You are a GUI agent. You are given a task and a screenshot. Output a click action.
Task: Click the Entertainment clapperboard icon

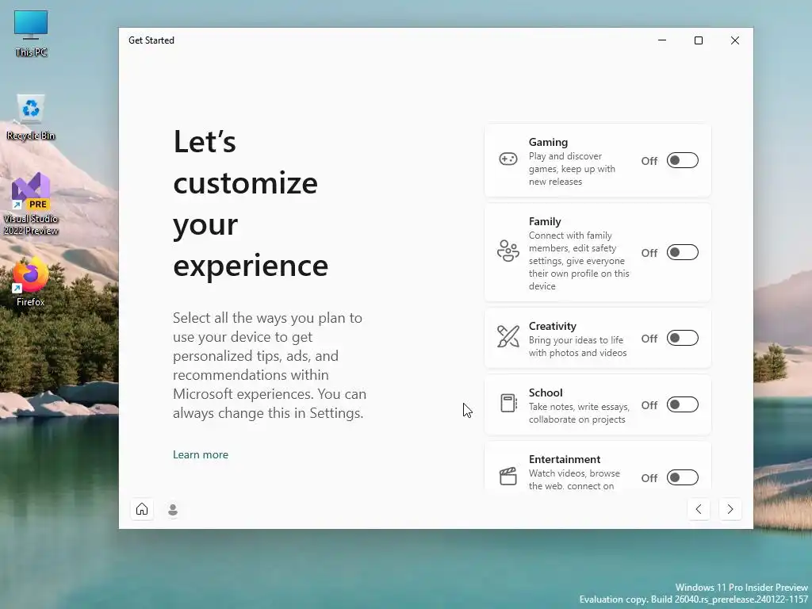click(508, 476)
